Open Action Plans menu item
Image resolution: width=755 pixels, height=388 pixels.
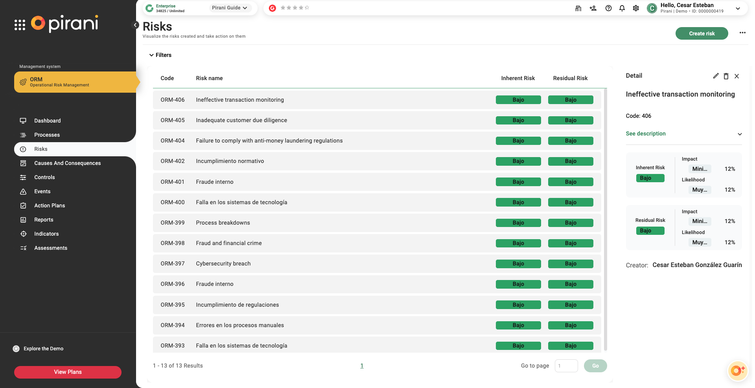[x=50, y=206]
